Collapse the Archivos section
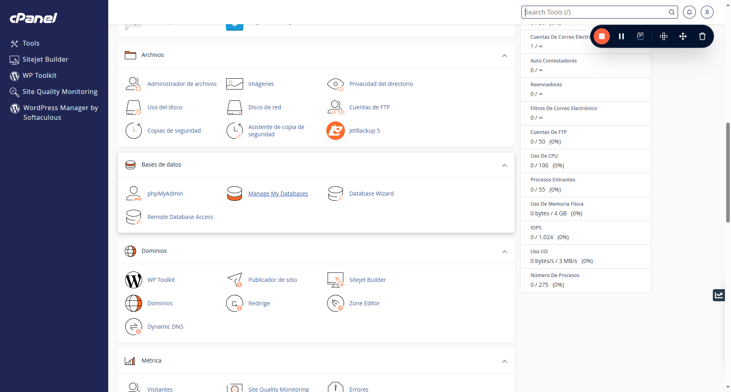 (504, 56)
